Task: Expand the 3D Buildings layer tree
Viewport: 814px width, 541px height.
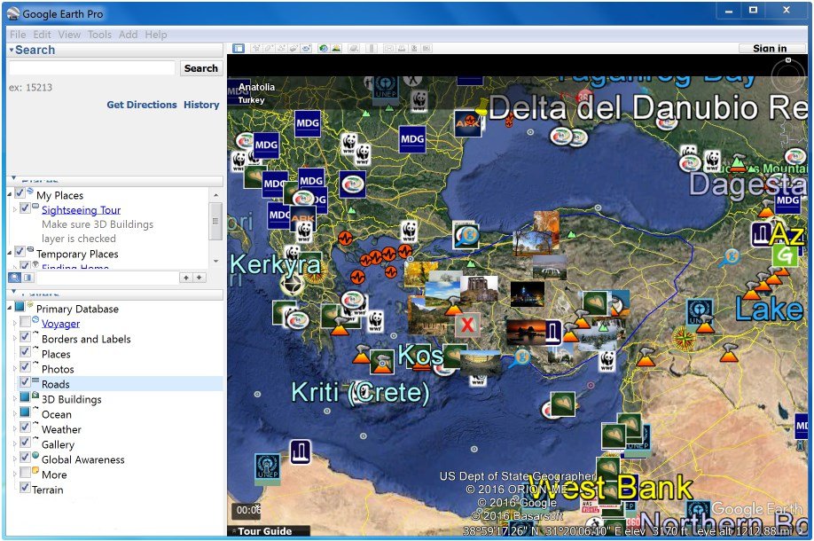Action: tap(12, 399)
